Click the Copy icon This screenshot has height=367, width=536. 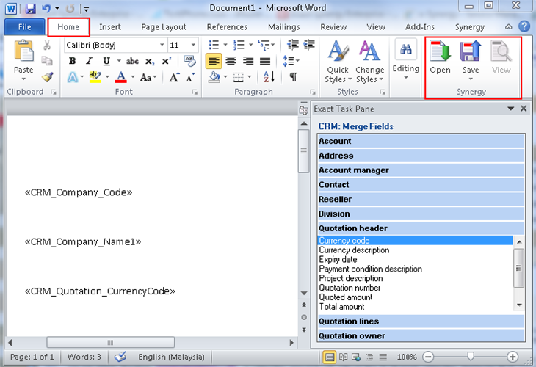click(47, 61)
